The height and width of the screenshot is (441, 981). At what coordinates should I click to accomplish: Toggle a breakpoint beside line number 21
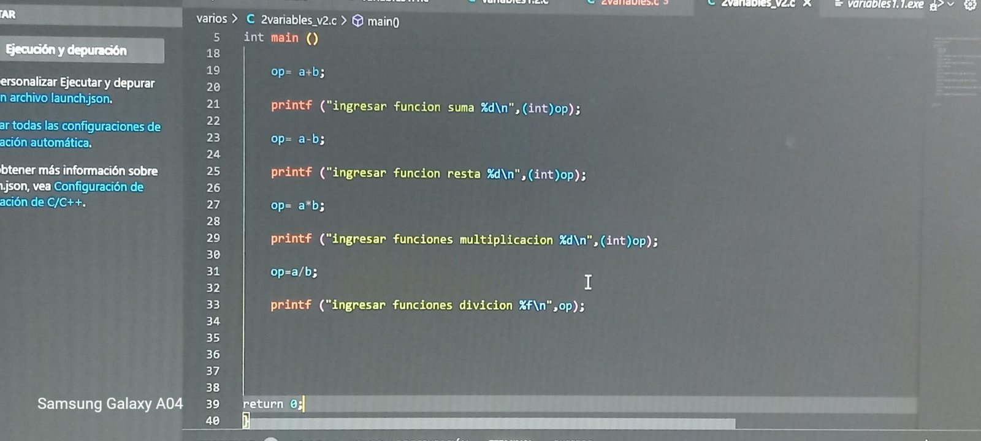196,104
